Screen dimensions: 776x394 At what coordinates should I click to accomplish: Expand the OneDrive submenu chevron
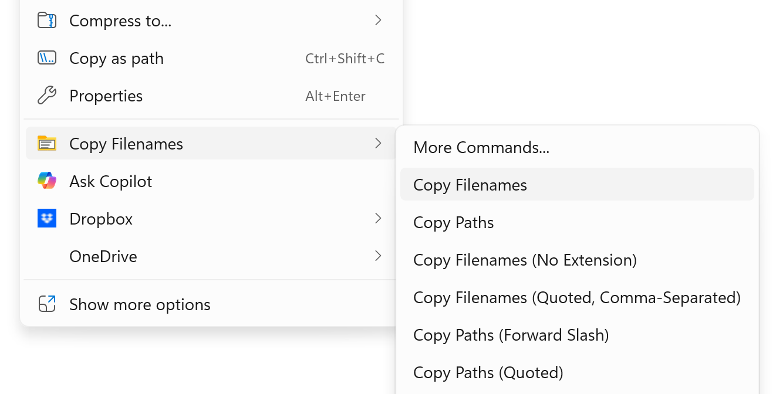click(378, 256)
